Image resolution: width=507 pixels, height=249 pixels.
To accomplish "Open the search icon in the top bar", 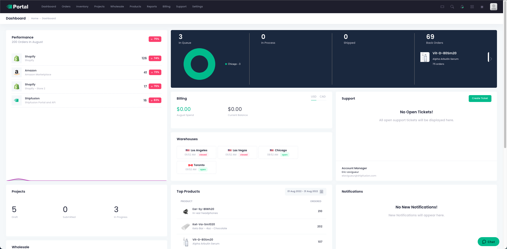I will point(452,7).
